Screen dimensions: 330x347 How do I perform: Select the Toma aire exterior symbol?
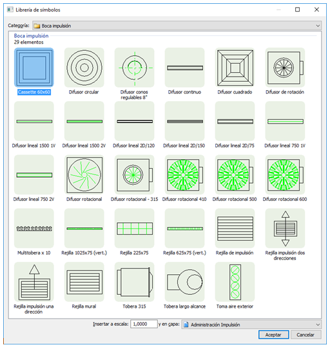[x=235, y=282]
